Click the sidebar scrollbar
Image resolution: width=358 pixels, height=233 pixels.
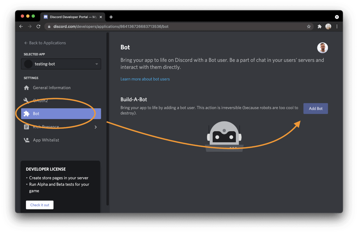[108, 119]
